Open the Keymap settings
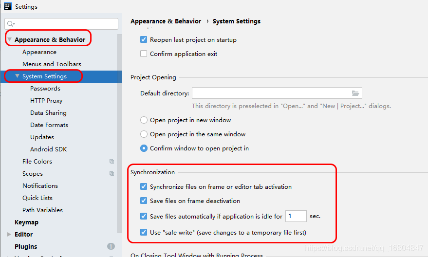Image resolution: width=428 pixels, height=257 pixels. [x=26, y=222]
